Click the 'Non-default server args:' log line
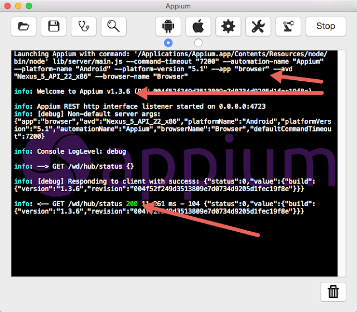 point(88,114)
